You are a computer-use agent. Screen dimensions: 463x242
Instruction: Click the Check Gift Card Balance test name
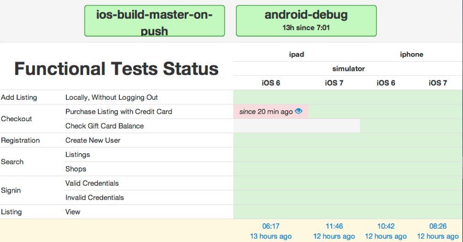coord(104,126)
